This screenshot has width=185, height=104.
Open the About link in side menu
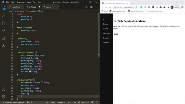(106, 29)
